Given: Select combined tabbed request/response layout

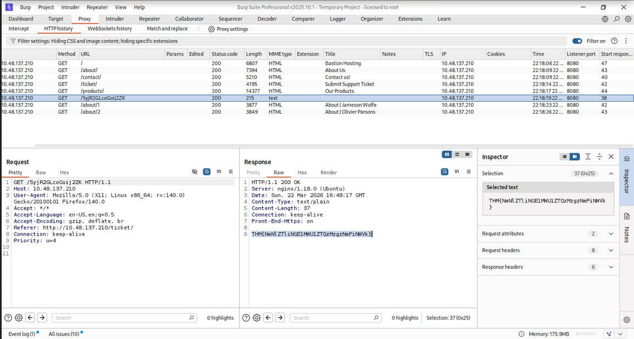Looking at the screenshot, I should click(467, 154).
